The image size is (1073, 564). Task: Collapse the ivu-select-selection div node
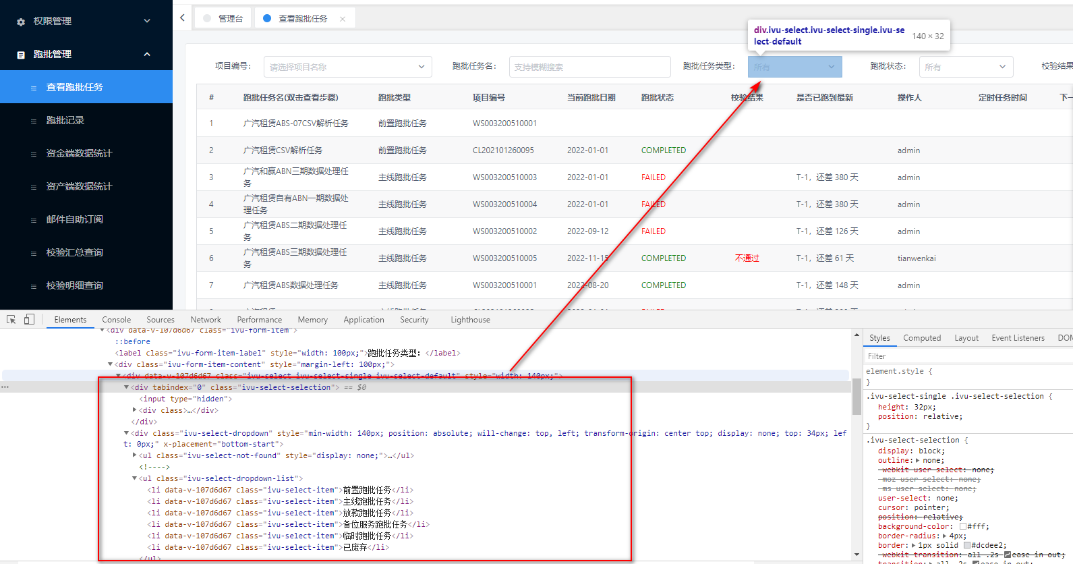point(126,387)
